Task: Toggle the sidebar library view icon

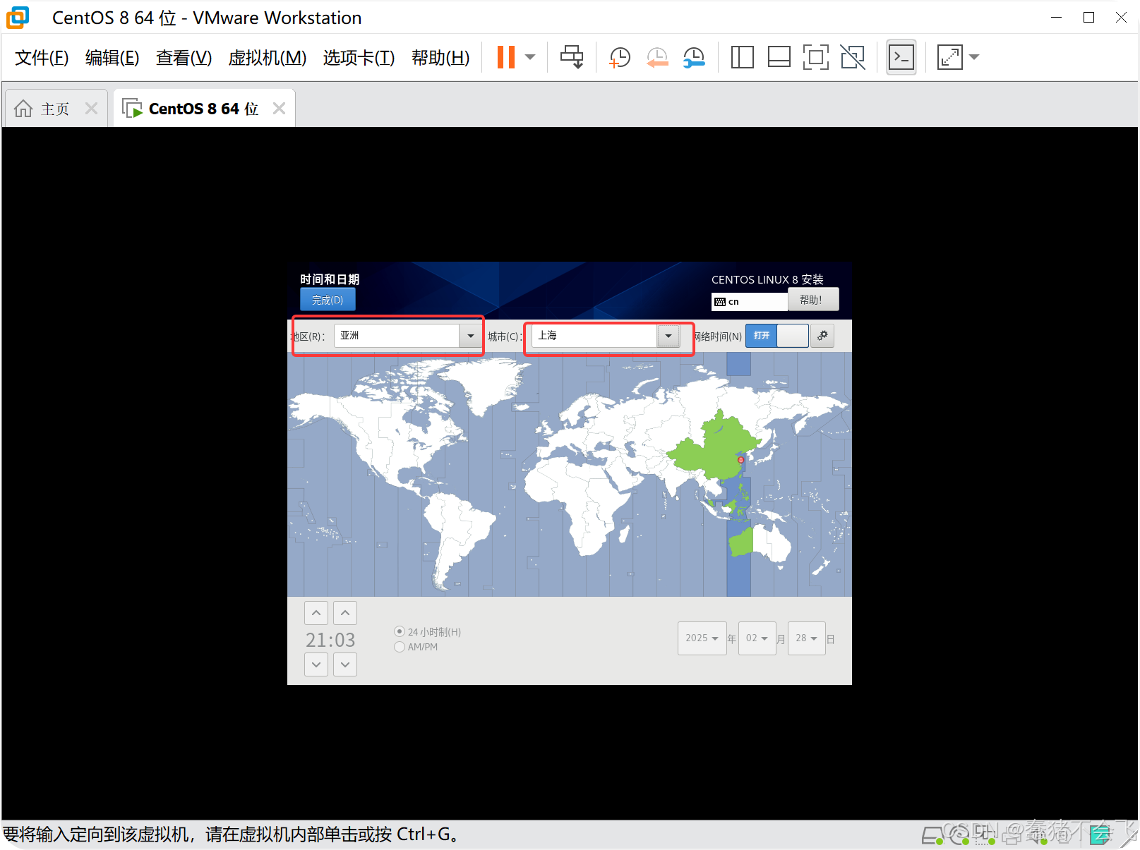Action: (x=742, y=57)
